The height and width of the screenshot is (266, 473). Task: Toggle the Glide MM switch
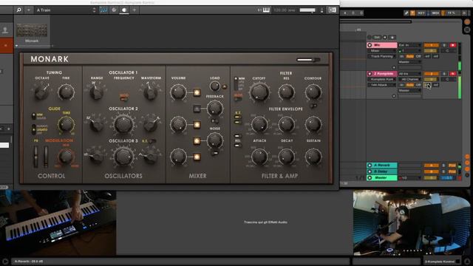pyautogui.click(x=34, y=116)
